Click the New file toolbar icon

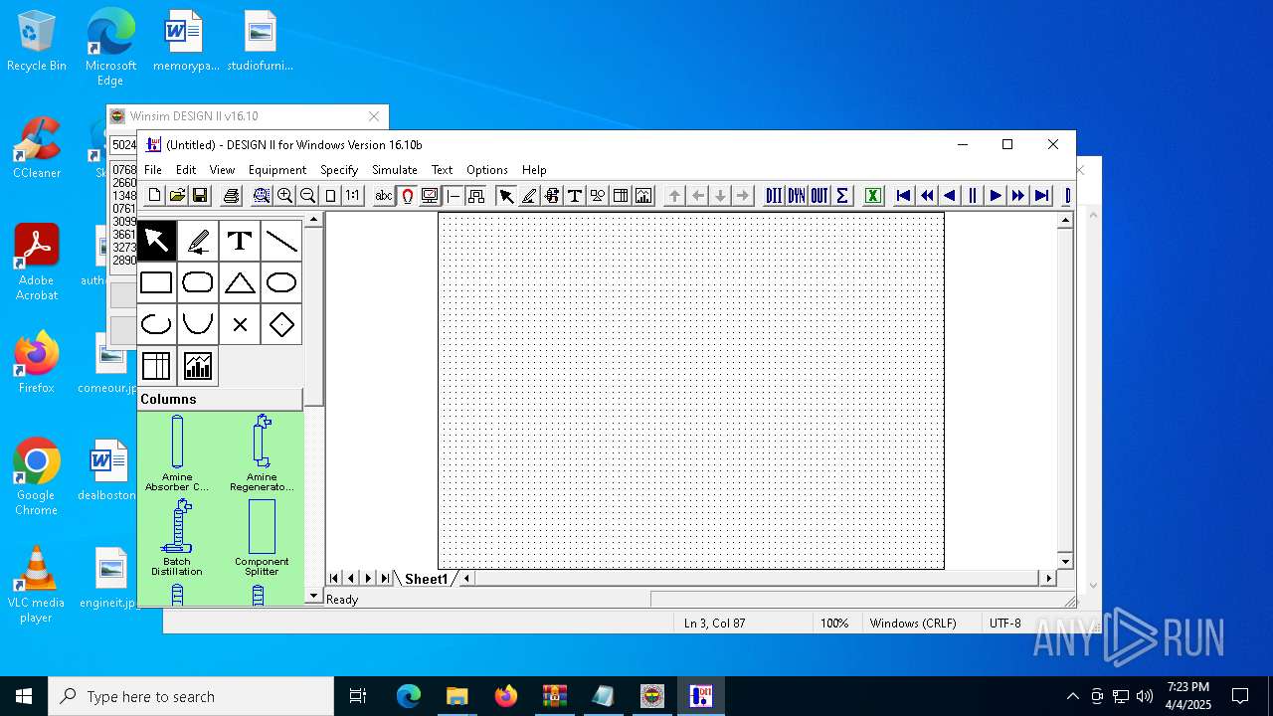[x=154, y=196]
